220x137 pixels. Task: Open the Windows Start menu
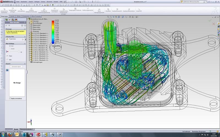pyautogui.click(x=3, y=135)
